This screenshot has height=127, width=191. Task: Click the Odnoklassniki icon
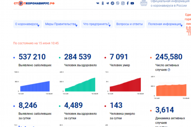click(103, 3)
